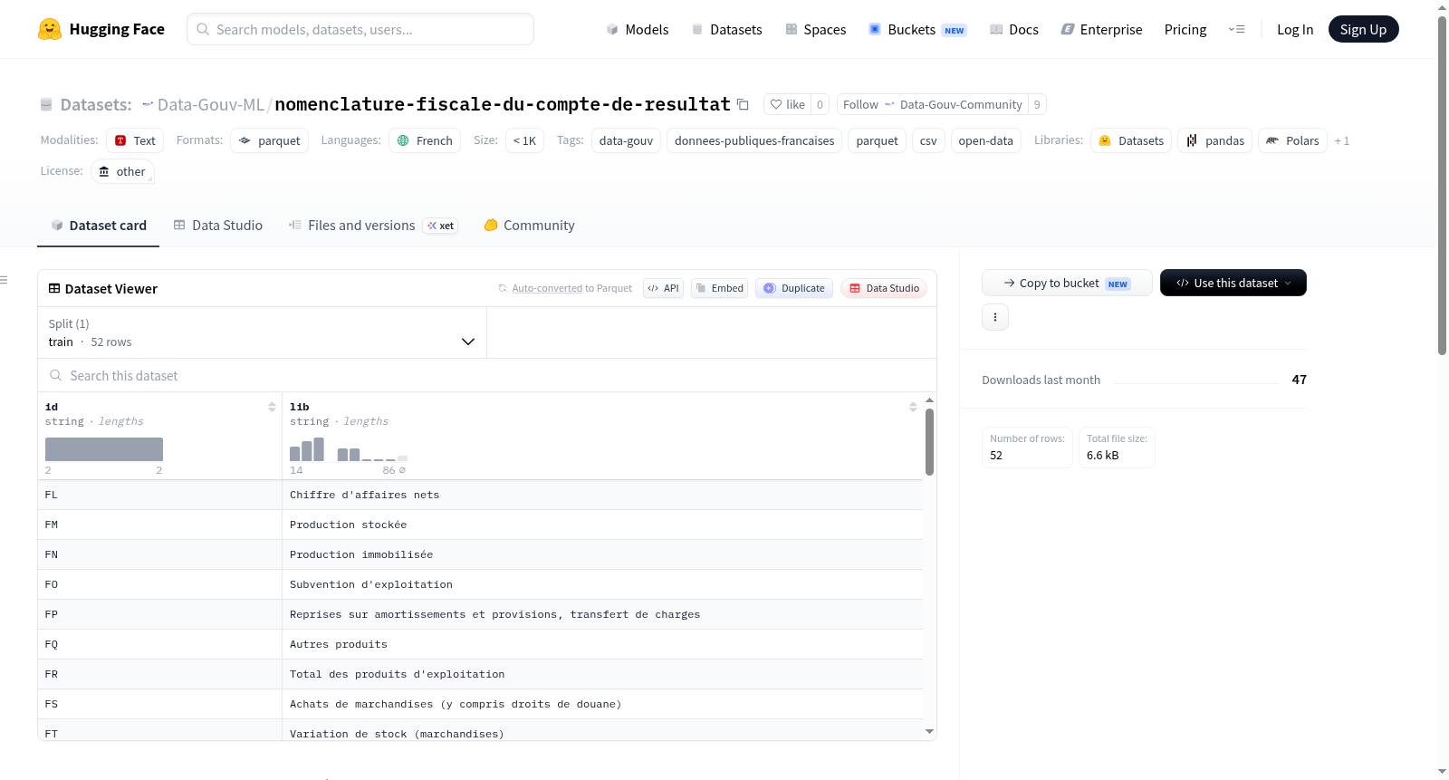Open Models from the top navigation
Viewport: 1449px width, 780px height.
(x=638, y=29)
